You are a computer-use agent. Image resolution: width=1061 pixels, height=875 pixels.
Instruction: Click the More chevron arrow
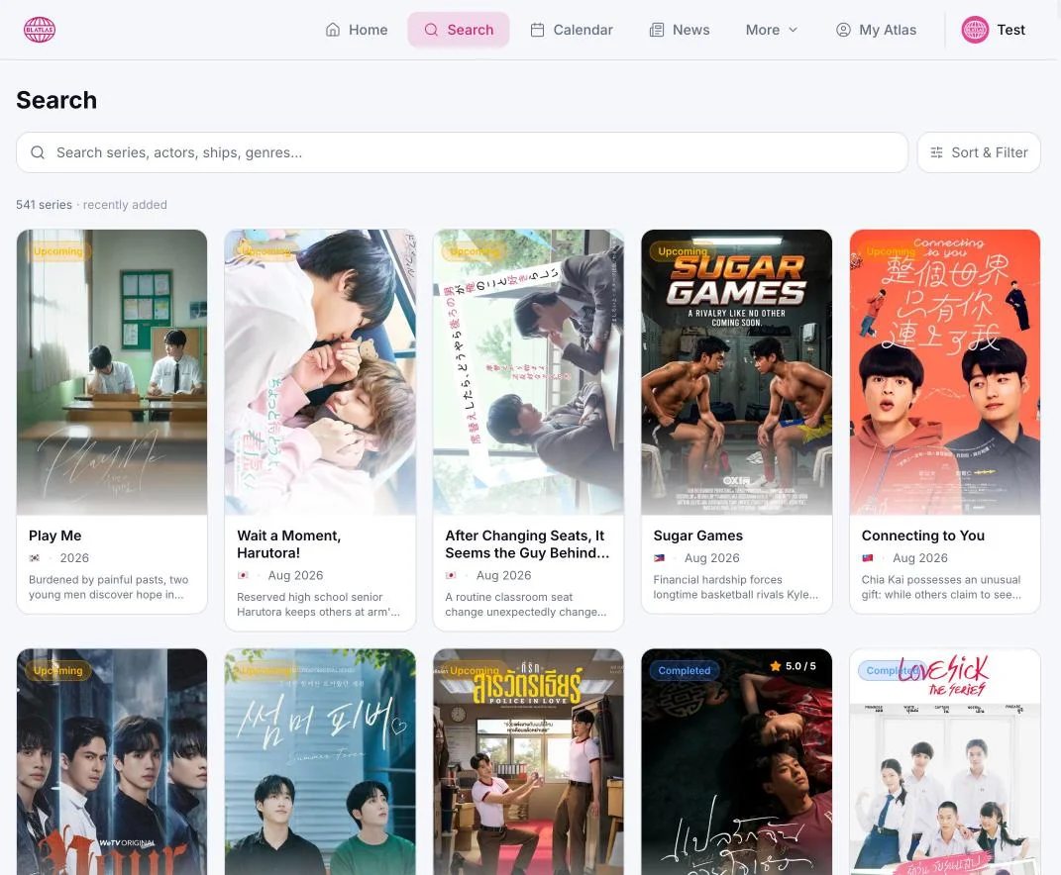(794, 30)
